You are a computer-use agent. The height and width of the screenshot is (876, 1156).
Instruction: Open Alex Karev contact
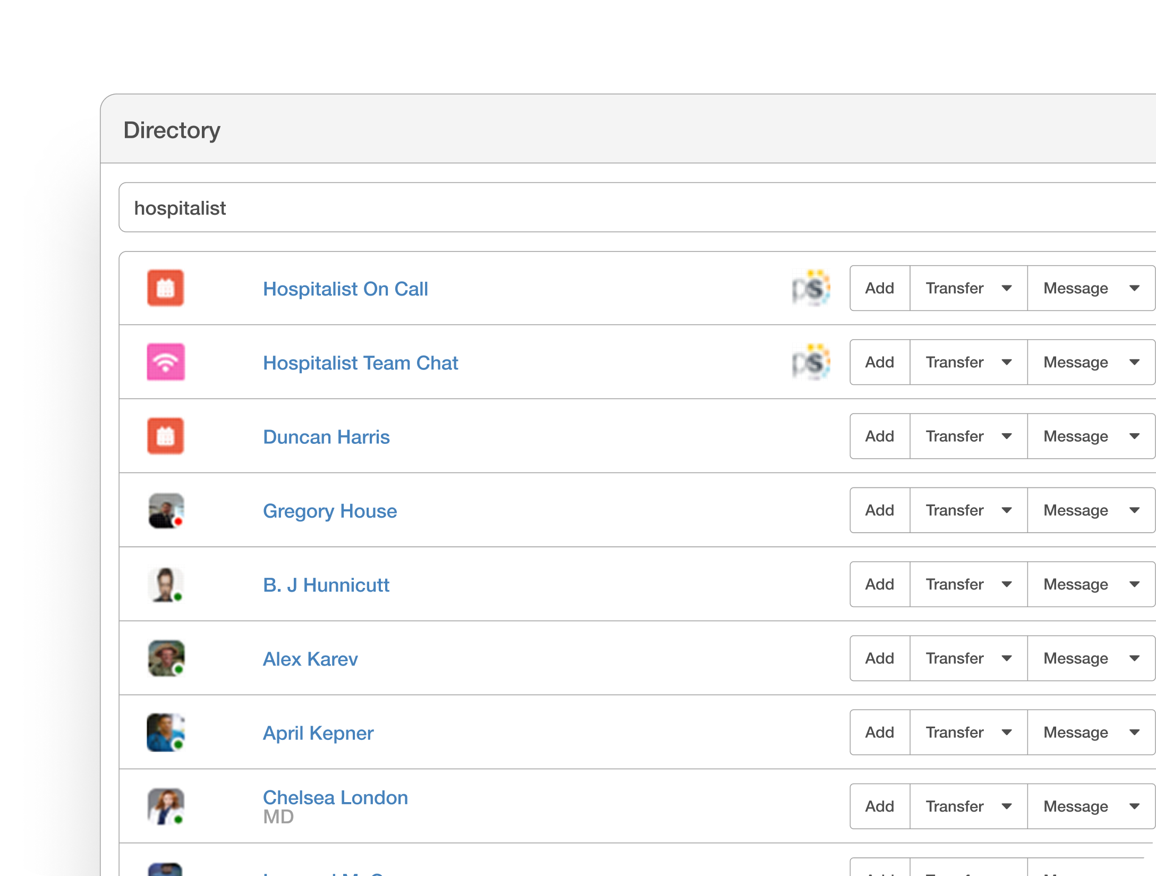310,659
